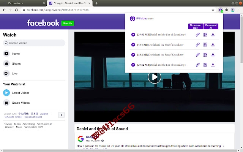This screenshot has height=152, width=243.
Task: Play preview of first 29.62 MB video
Action: (x=133, y=35)
